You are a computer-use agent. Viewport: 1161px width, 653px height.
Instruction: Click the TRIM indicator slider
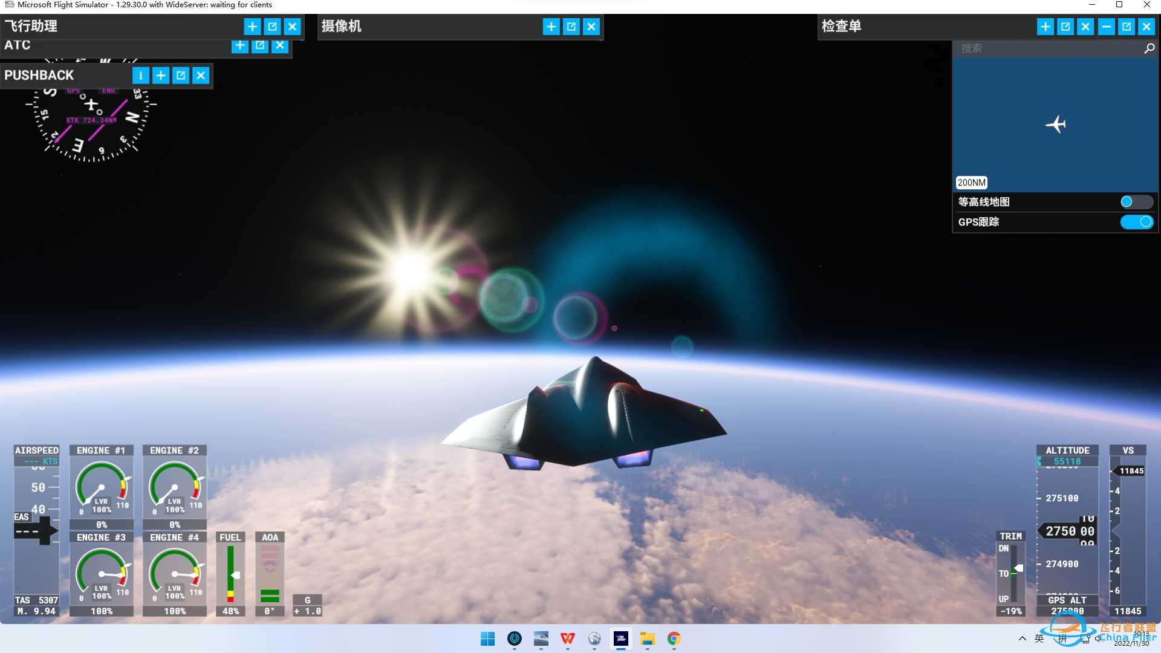point(1015,571)
